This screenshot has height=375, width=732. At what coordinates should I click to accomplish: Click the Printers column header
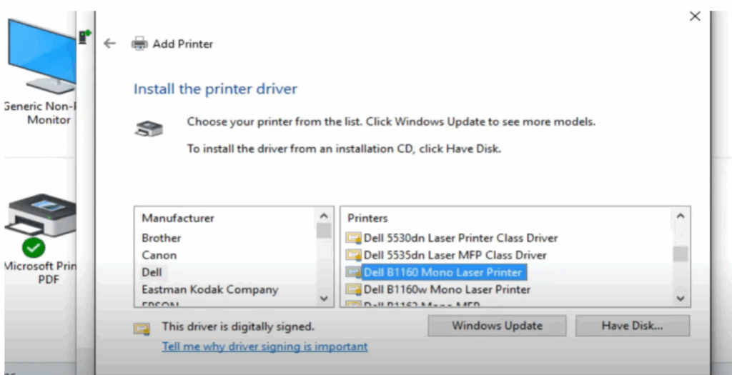click(367, 218)
